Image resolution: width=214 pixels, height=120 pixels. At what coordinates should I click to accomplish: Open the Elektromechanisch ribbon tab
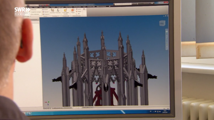pyautogui.click(x=101, y=6)
